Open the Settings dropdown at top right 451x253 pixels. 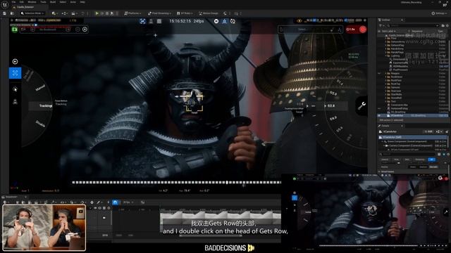point(439,13)
